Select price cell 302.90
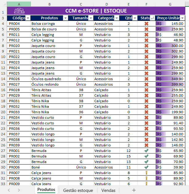This screenshot has height=194, width=189. click(x=170, y=51)
